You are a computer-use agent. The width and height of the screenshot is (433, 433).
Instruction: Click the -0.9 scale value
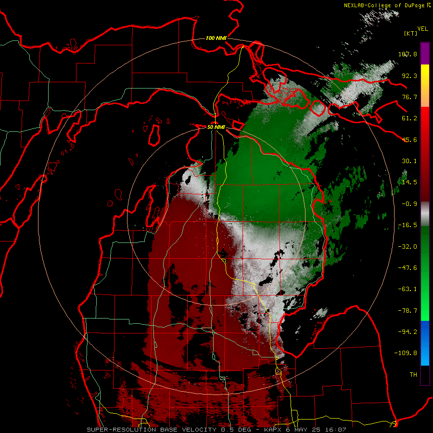[x=409, y=204]
